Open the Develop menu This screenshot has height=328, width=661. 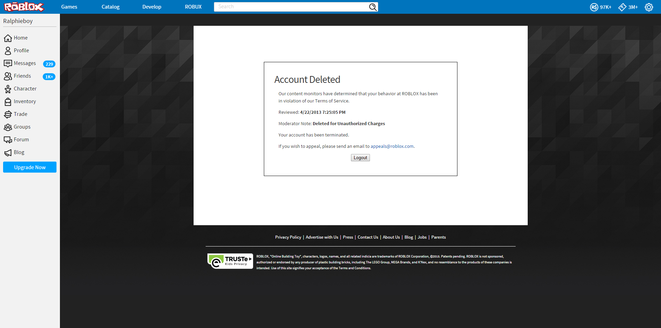152,7
